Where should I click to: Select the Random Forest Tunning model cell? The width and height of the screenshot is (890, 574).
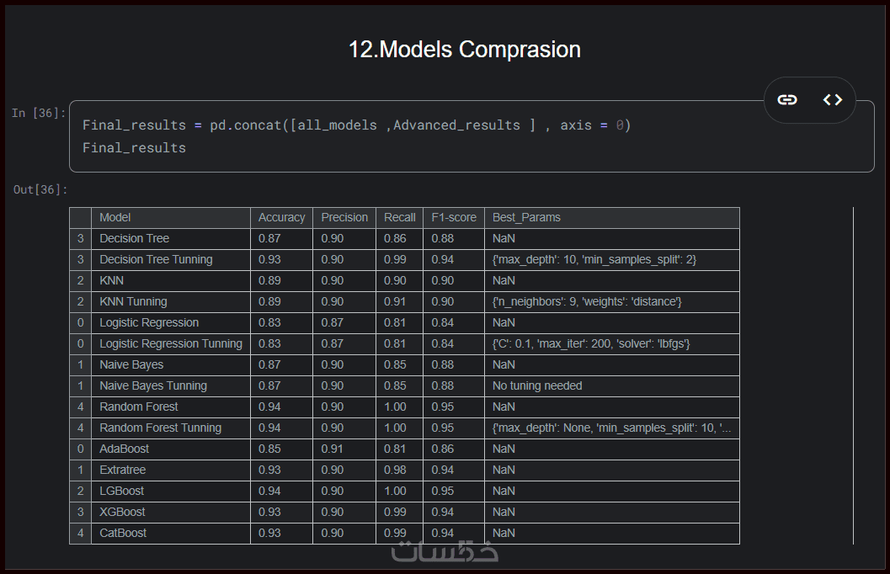(x=160, y=428)
